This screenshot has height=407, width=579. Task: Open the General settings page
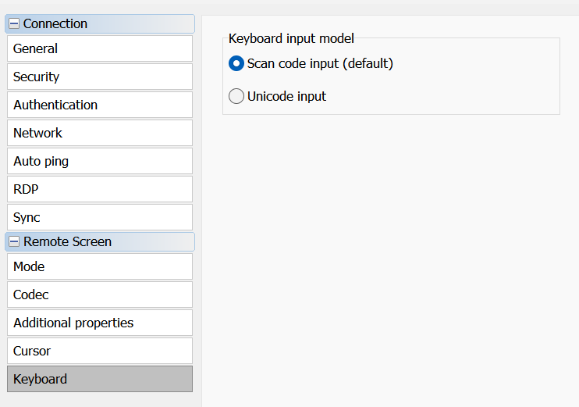(99, 48)
